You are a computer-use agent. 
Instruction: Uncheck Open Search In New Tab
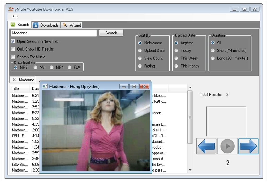point(13,41)
